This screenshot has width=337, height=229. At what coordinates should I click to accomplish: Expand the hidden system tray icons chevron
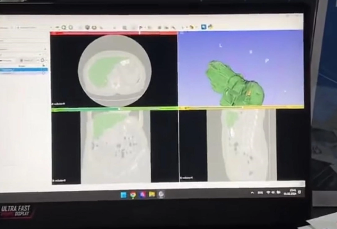coord(252,193)
